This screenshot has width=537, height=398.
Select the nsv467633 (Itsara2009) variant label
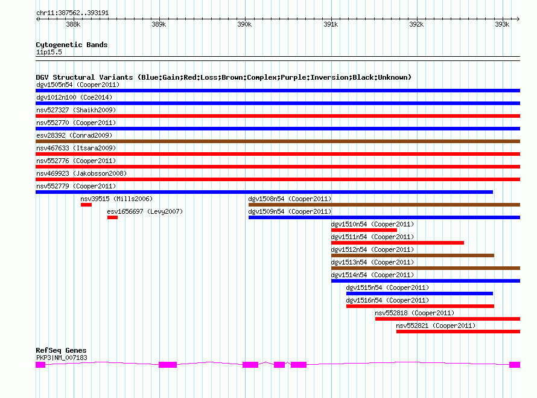pyautogui.click(x=76, y=148)
